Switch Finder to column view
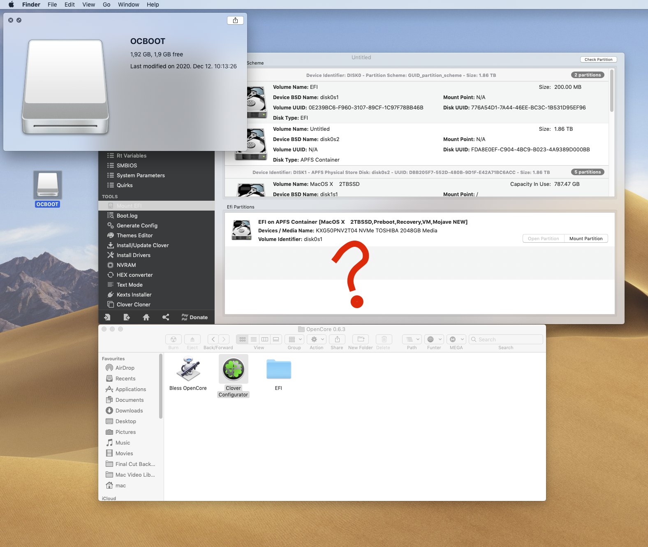The height and width of the screenshot is (547, 648). click(x=265, y=339)
